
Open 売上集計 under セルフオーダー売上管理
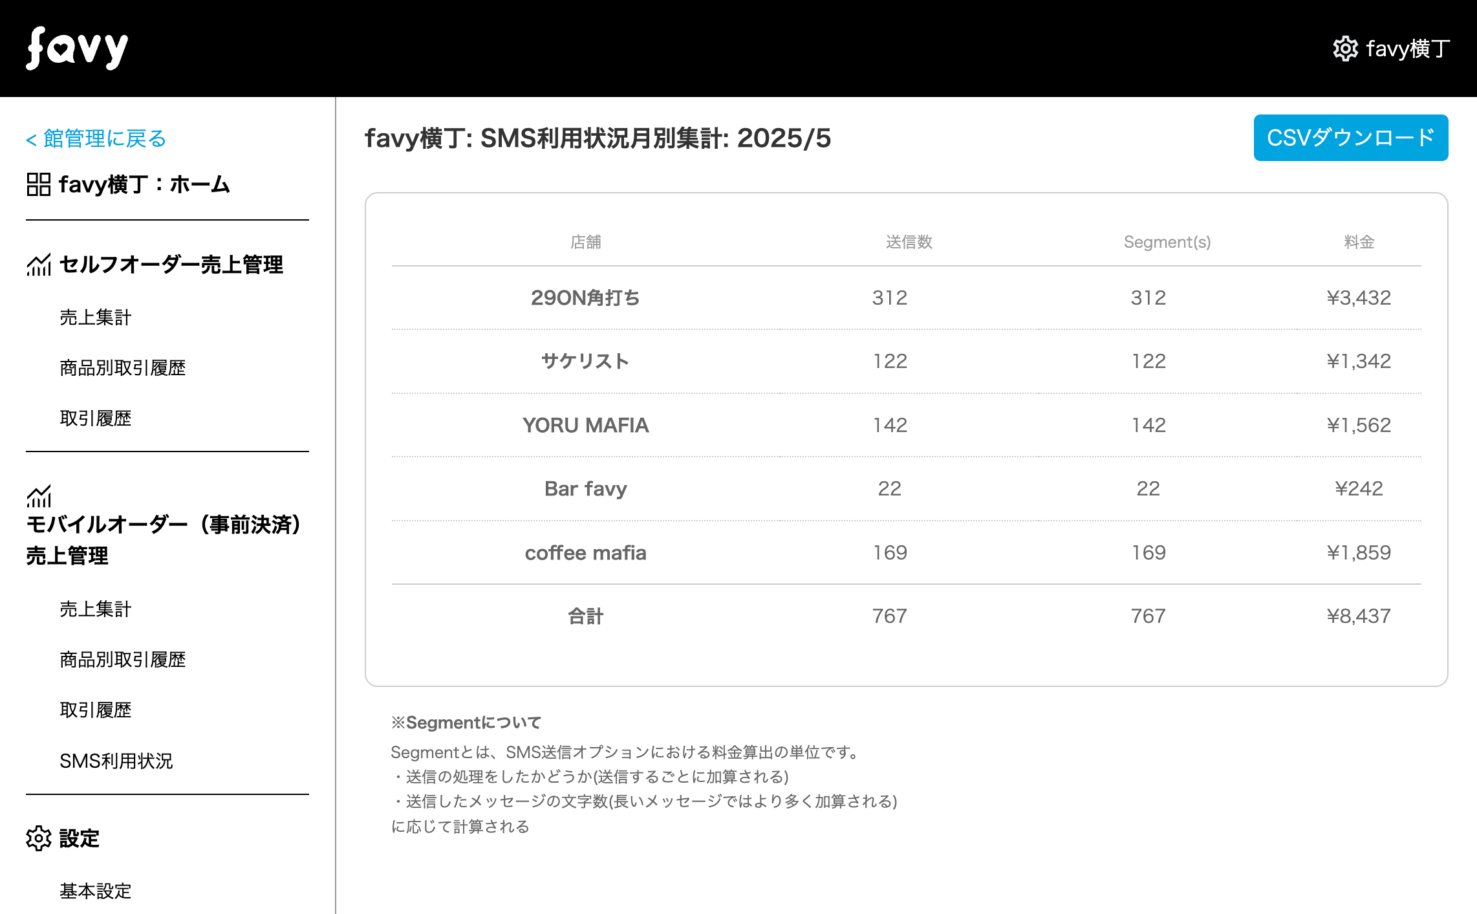pos(96,318)
